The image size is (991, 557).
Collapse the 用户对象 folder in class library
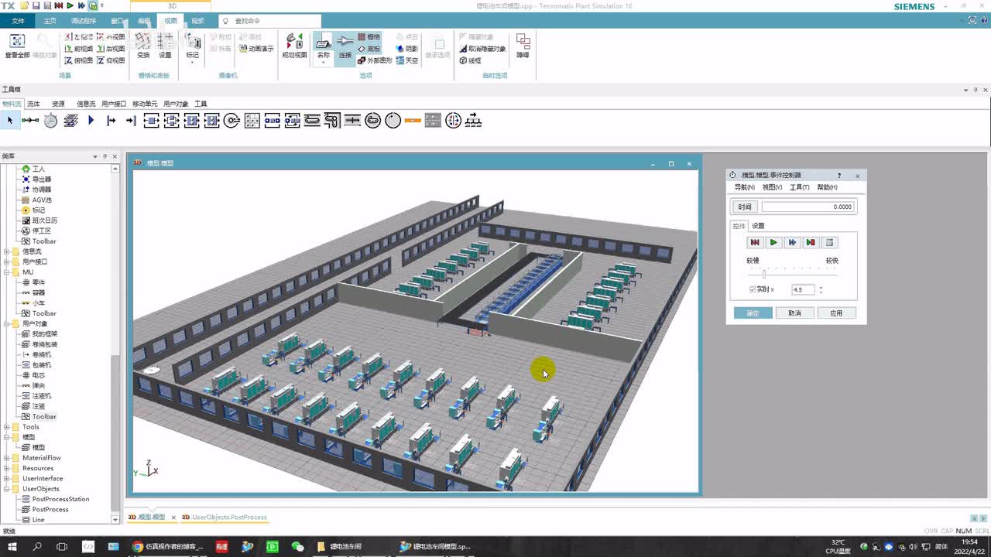(x=7, y=323)
